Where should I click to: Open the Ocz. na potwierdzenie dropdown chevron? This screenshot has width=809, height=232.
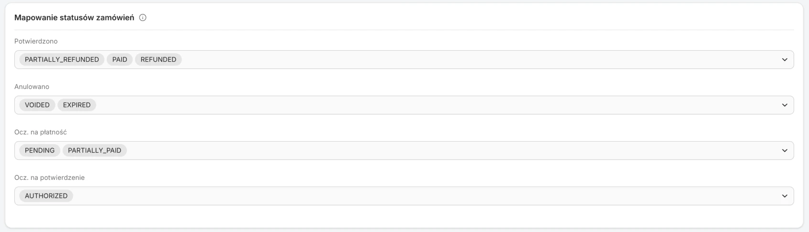[x=784, y=196]
